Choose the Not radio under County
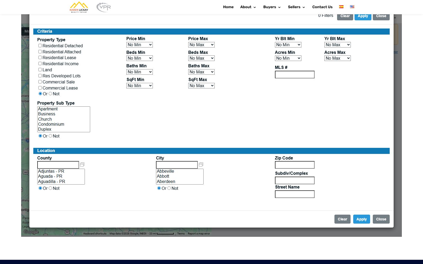The image size is (423, 264). [50, 188]
